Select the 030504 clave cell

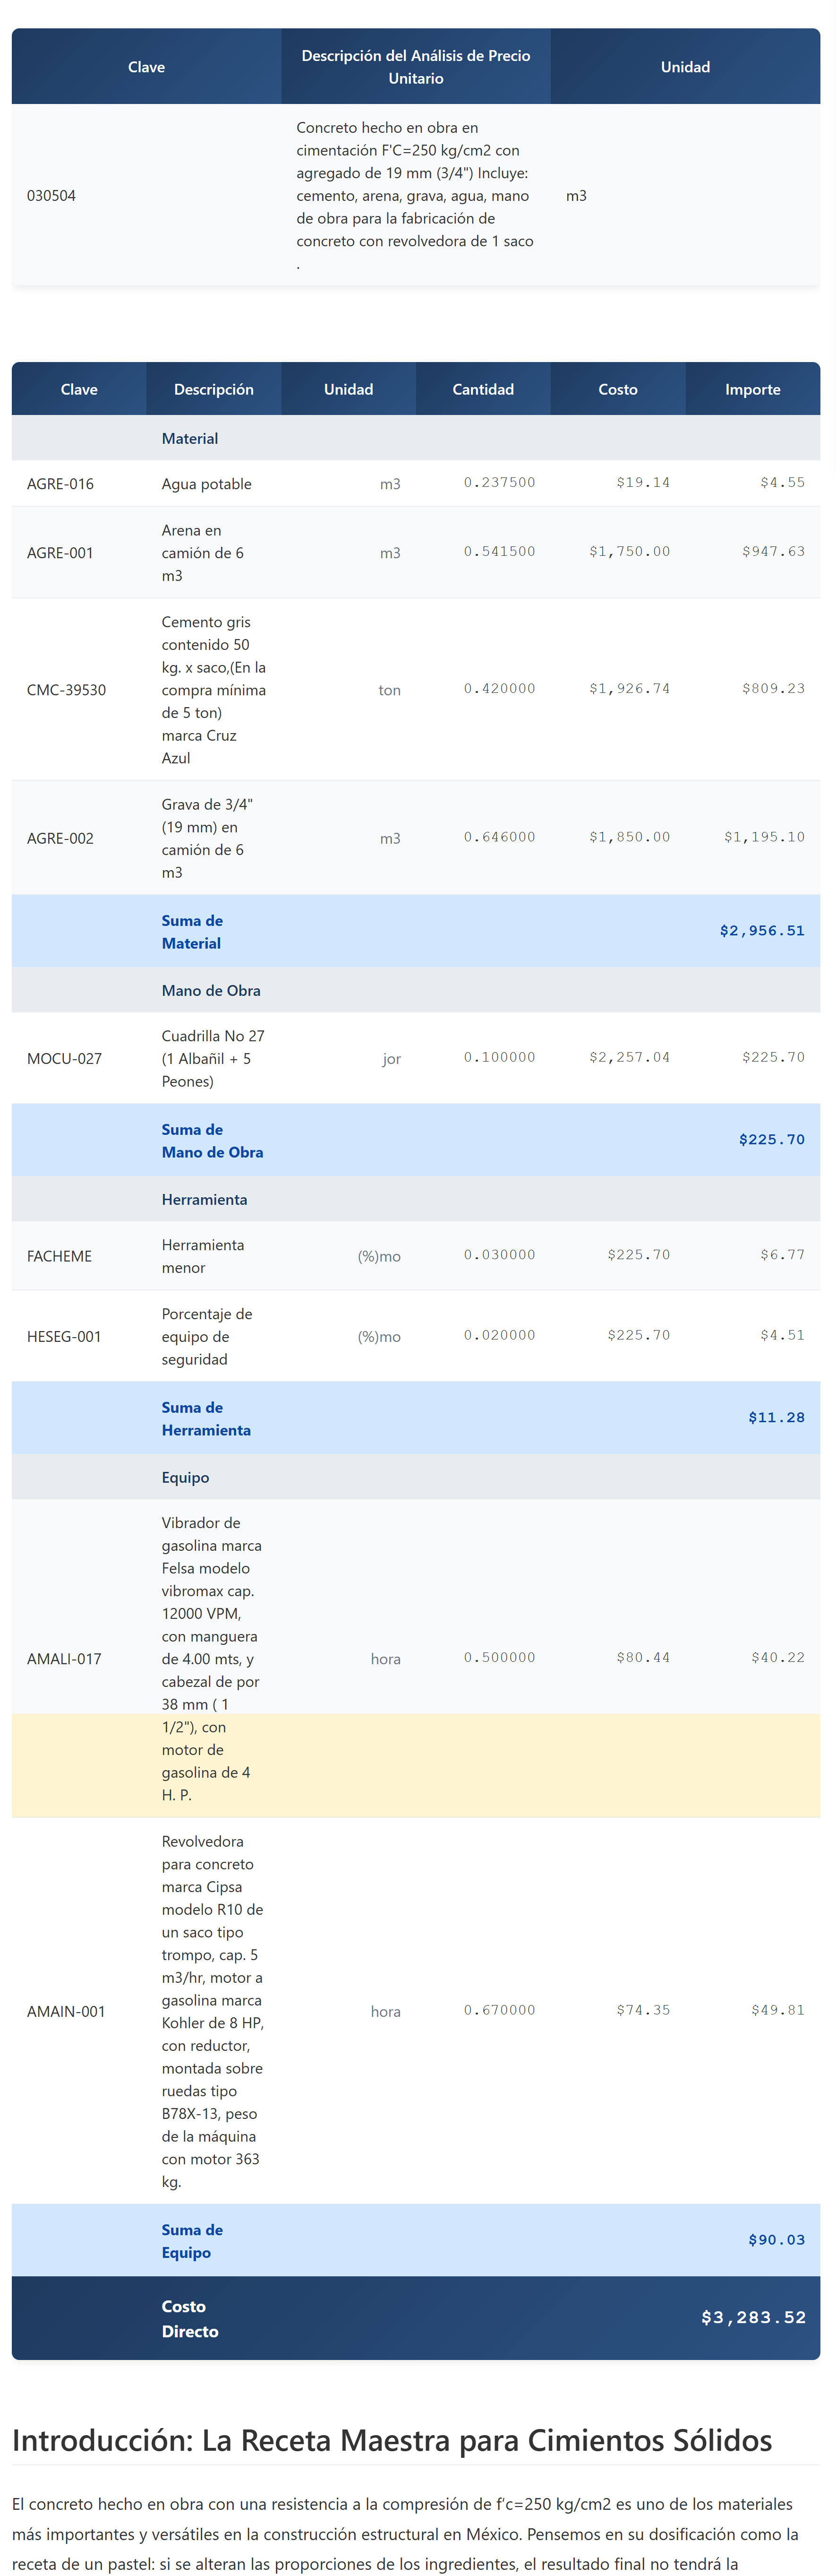(51, 196)
